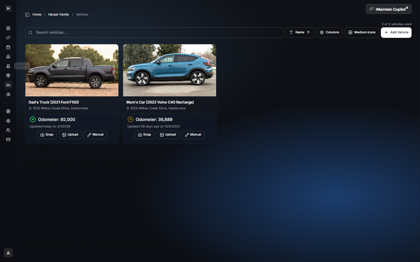Open Settings gear in the sidebar
Viewport: 420px width, 262px height.
pyautogui.click(x=8, y=121)
